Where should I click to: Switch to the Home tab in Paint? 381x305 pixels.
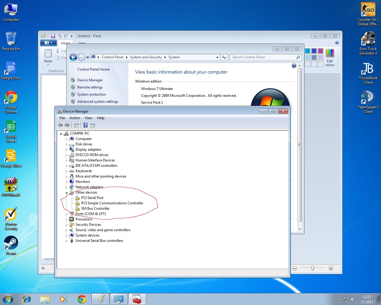click(65, 43)
